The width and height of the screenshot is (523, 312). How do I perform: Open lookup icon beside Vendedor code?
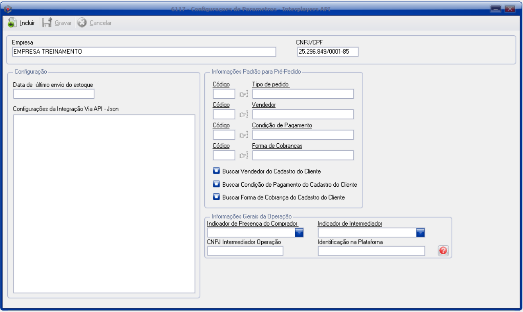[x=244, y=115]
